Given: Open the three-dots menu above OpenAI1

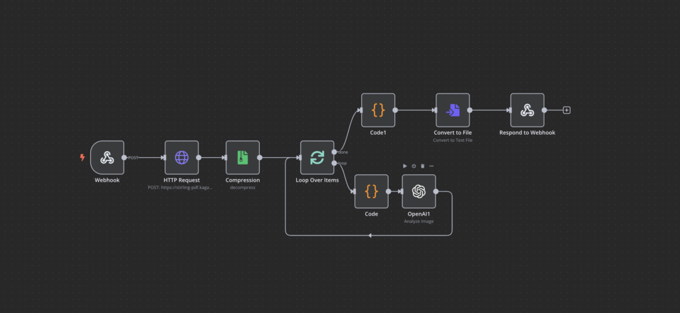Looking at the screenshot, I should point(431,166).
